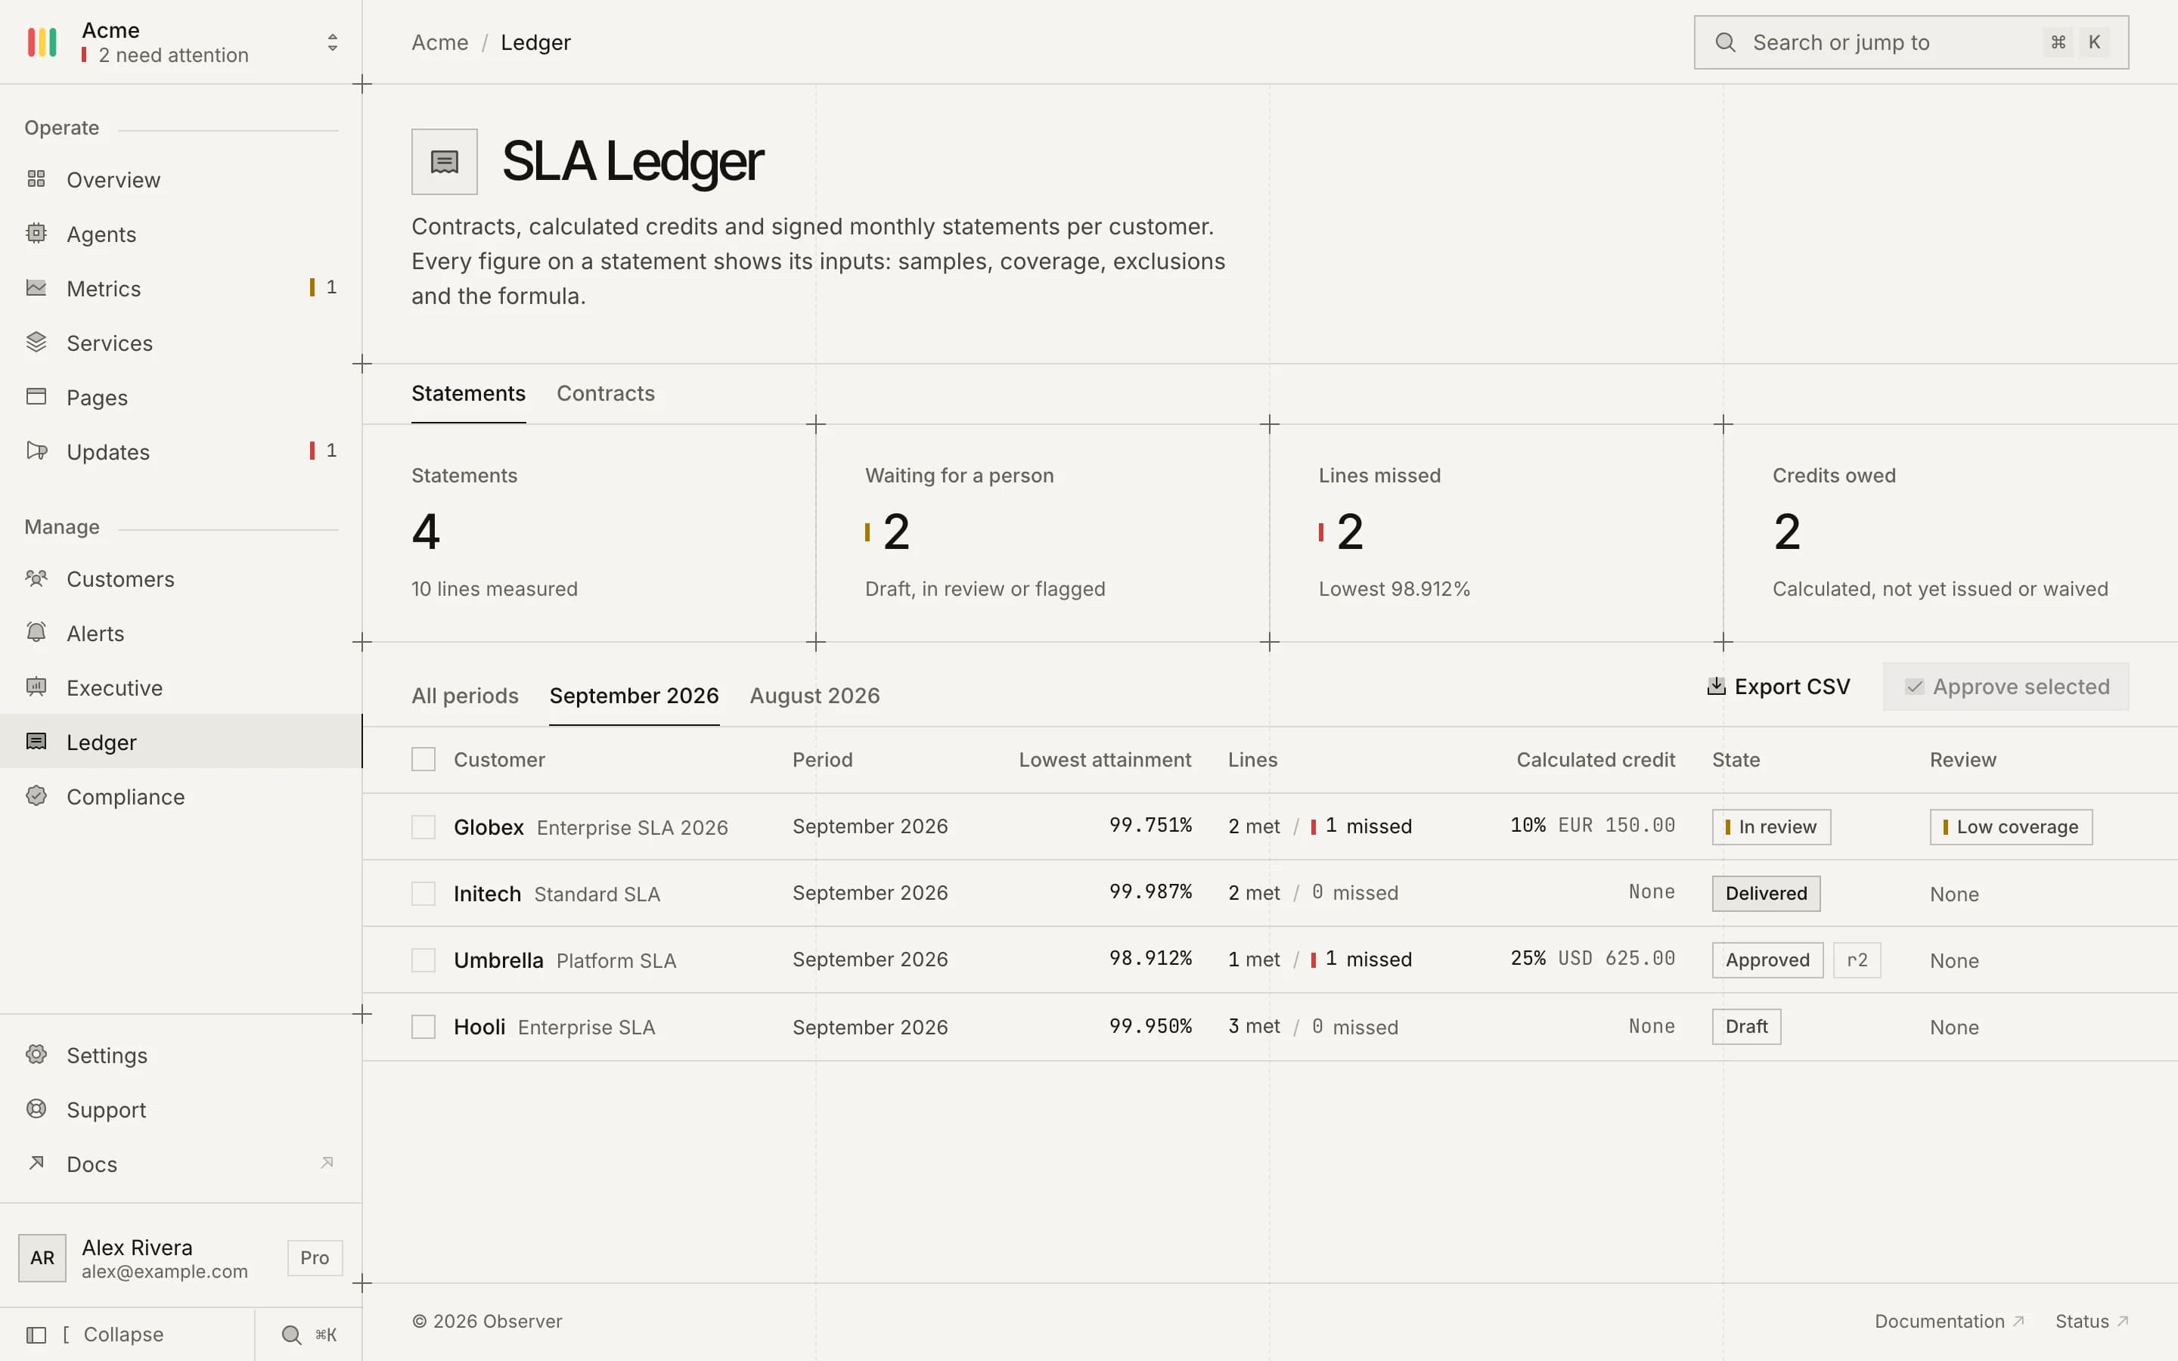Click the Acme colored bars logo
Screen dimensions: 2178x1361
42,42
